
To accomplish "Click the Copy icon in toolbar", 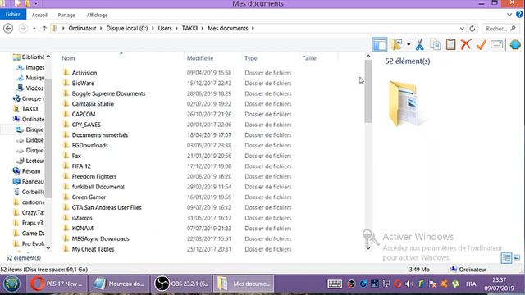I will tap(436, 44).
